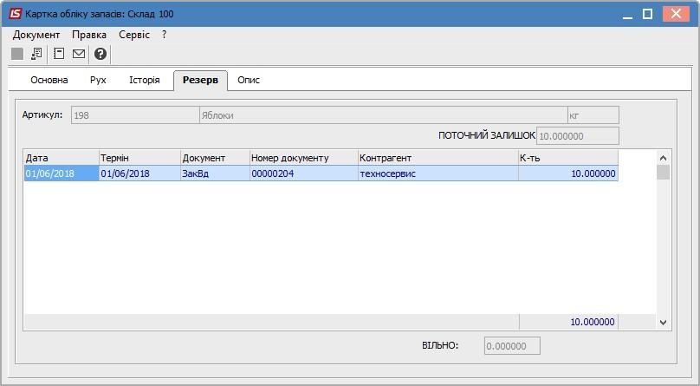Open the ? help menu
Viewport: 700px width, 386px height.
[165, 35]
